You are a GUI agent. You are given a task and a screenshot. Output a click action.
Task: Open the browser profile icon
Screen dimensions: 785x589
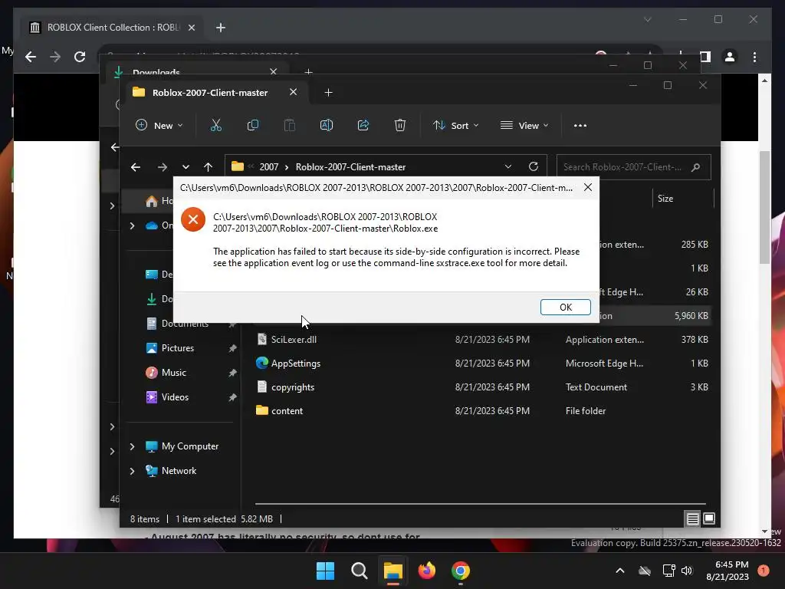730,57
